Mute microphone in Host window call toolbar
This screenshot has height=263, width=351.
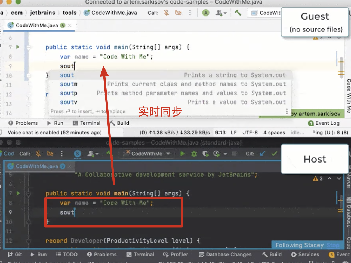[38, 154]
